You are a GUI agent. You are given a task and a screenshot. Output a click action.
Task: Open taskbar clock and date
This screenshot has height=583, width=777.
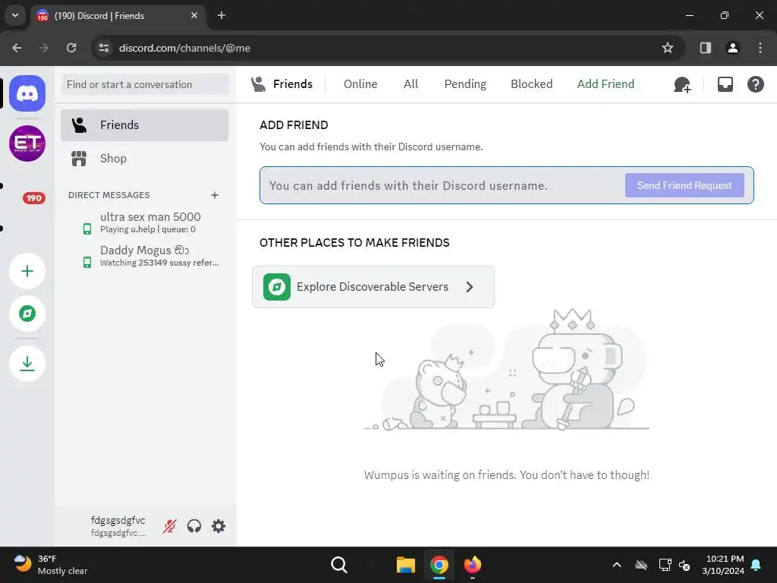pos(723,565)
